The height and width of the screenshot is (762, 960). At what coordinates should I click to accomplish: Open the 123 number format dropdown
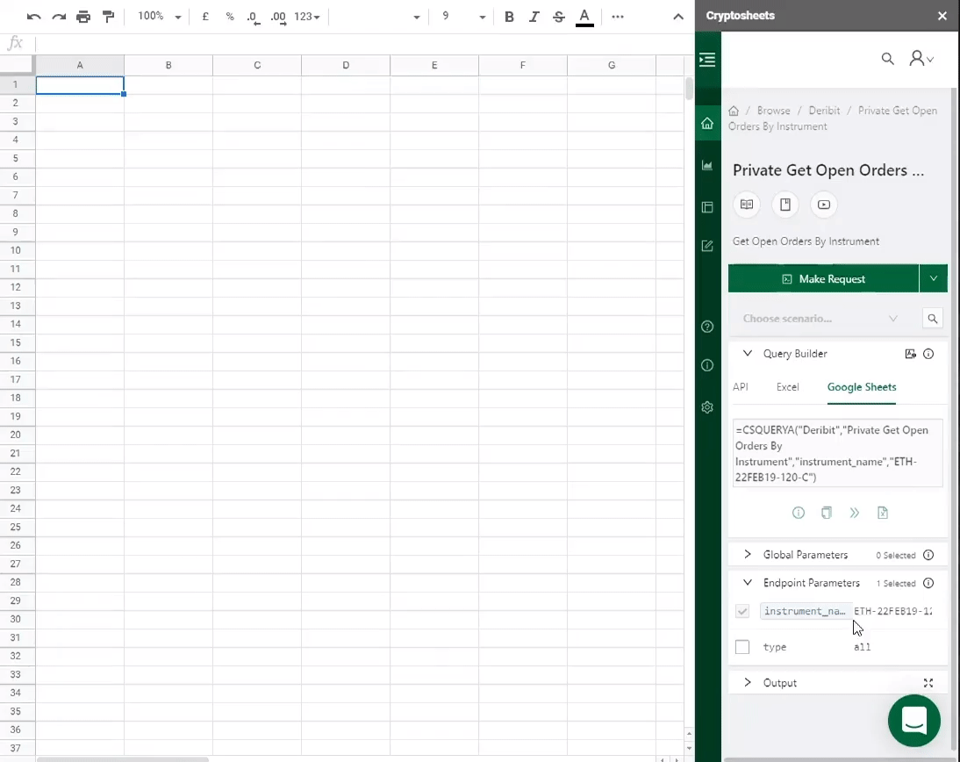307,17
